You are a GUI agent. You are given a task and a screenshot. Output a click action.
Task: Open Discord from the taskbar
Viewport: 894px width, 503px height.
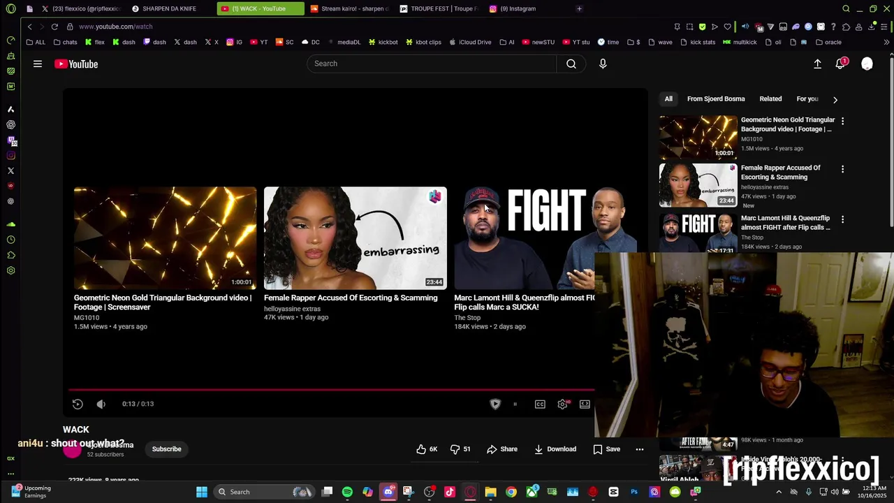pyautogui.click(x=388, y=492)
